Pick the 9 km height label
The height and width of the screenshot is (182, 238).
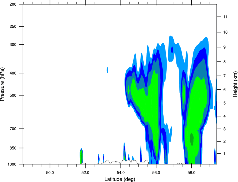(225, 47)
